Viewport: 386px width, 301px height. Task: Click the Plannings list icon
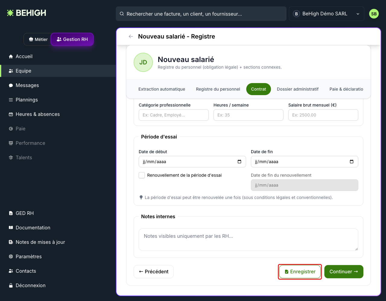point(11,100)
